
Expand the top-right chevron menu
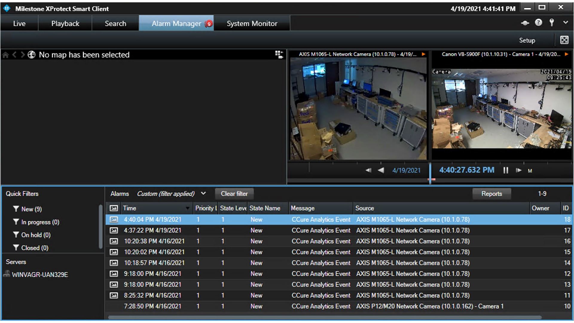[565, 22]
